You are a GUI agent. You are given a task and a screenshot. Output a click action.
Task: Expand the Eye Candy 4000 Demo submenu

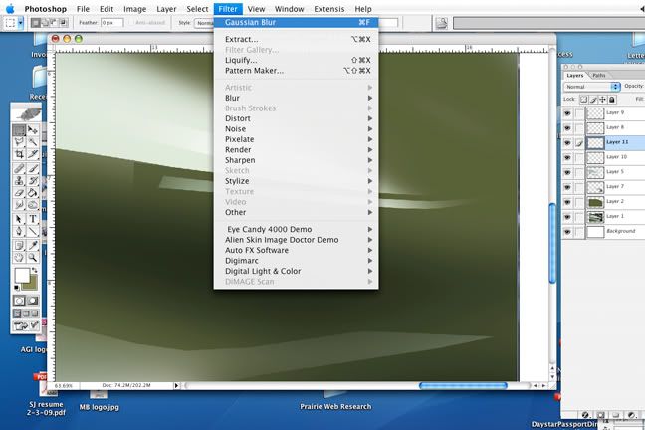297,229
